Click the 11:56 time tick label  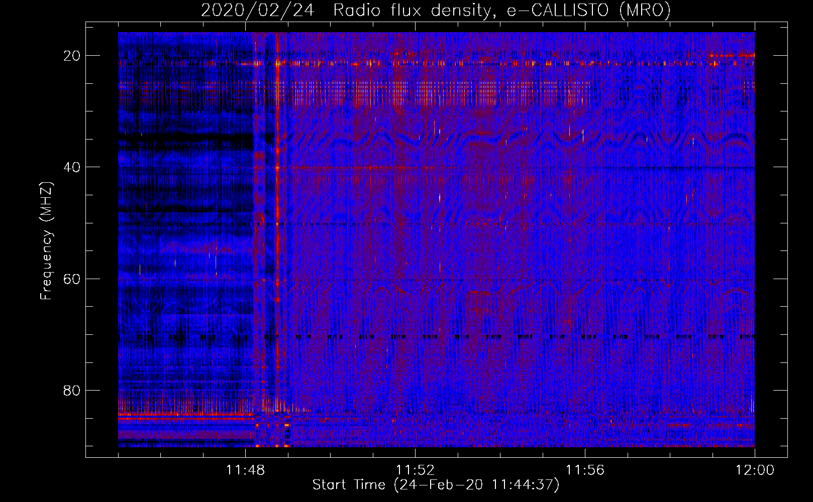pyautogui.click(x=585, y=470)
